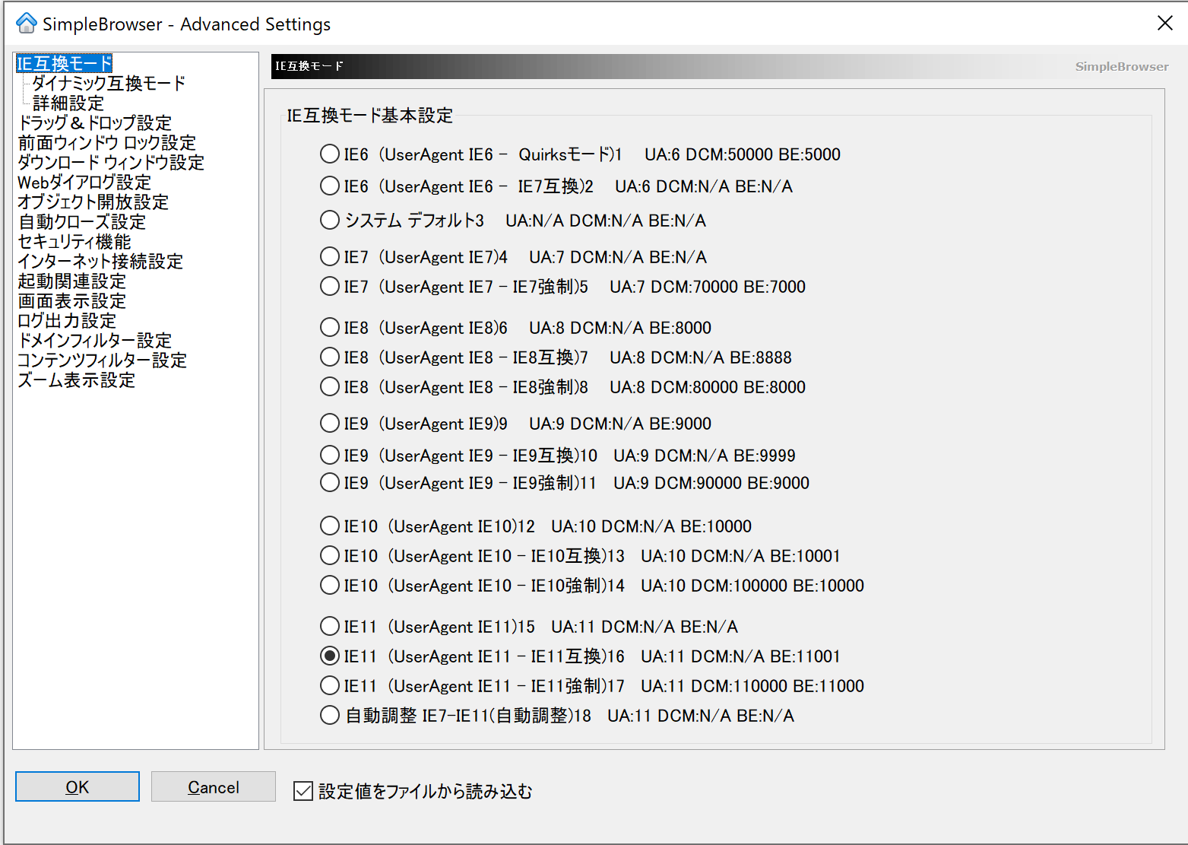Open 起動関連設定 in tree
The image size is (1188, 845).
pos(72,281)
